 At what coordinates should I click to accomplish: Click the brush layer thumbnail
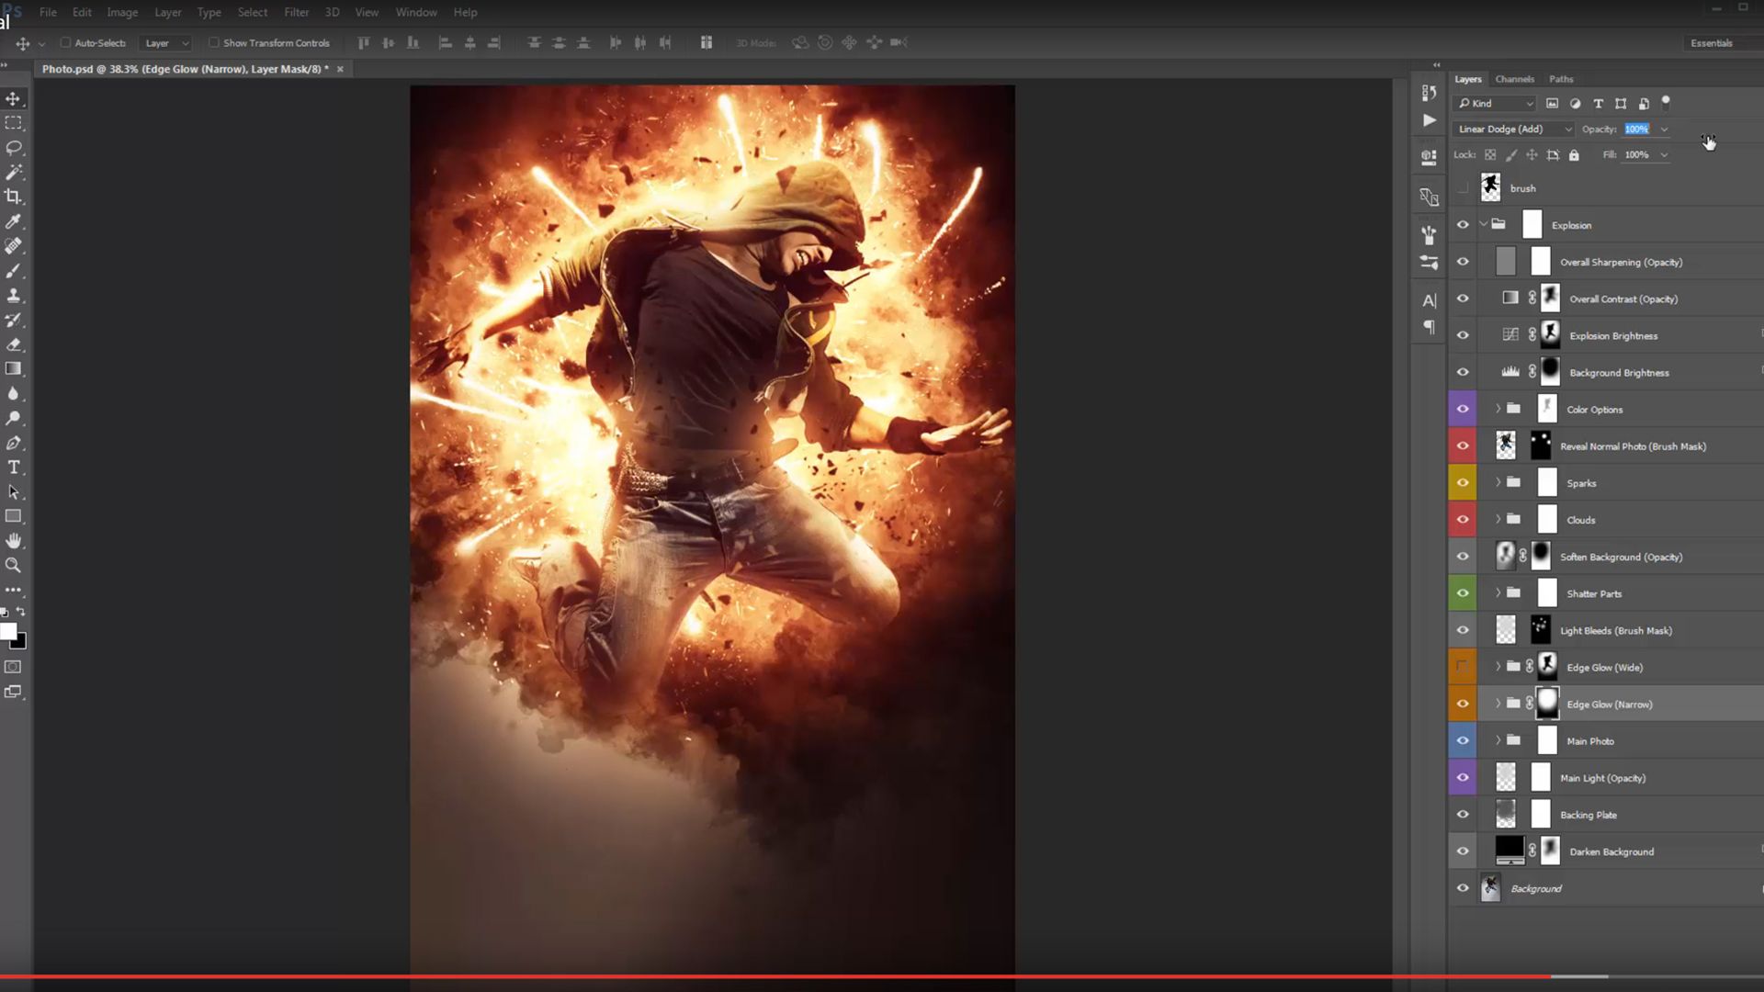tap(1489, 187)
